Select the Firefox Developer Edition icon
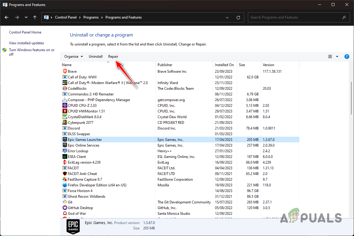Image resolution: width=354 pixels, height=236 pixels. click(65, 185)
